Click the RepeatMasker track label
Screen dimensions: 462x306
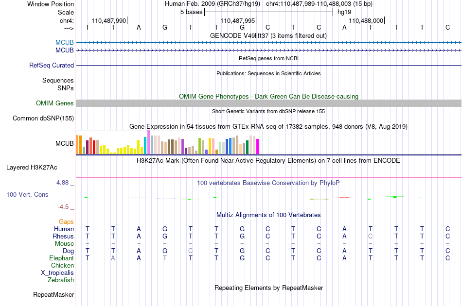click(53, 294)
